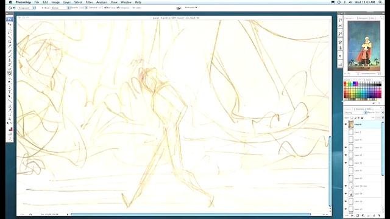The image size is (390, 219).
Task: Open the Workspace dropdown
Action: point(191,7)
